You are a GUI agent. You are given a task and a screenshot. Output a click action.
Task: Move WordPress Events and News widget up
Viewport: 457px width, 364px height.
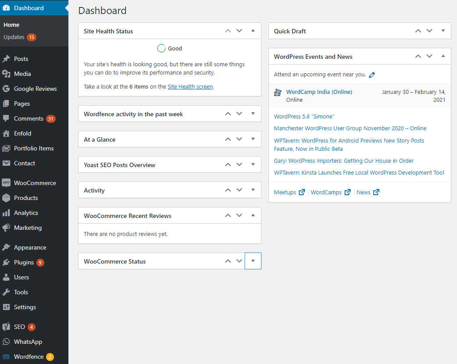418,56
